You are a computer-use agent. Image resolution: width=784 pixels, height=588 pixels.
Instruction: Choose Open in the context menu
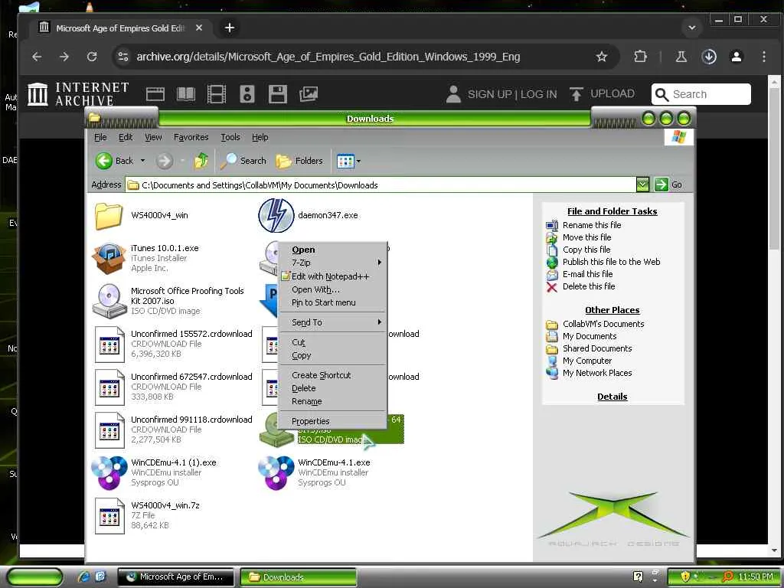(x=333, y=250)
